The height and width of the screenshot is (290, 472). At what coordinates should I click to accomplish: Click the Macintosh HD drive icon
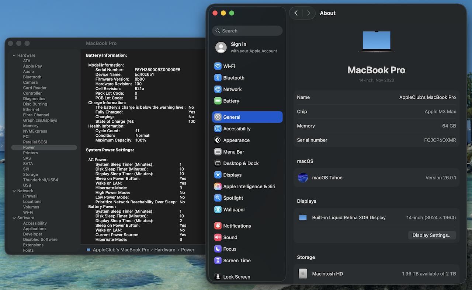303,274
